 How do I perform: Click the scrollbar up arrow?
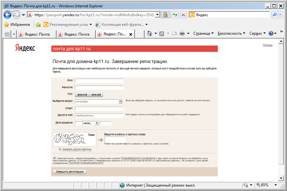(281, 41)
